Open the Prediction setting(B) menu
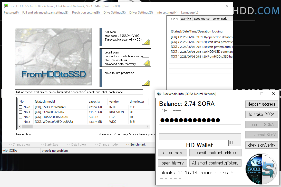 86,13
